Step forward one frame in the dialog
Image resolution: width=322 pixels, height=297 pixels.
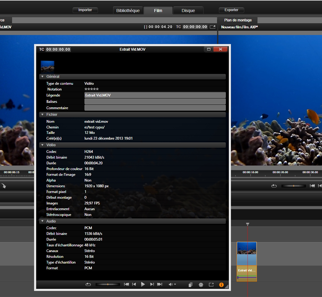[x=152, y=284]
